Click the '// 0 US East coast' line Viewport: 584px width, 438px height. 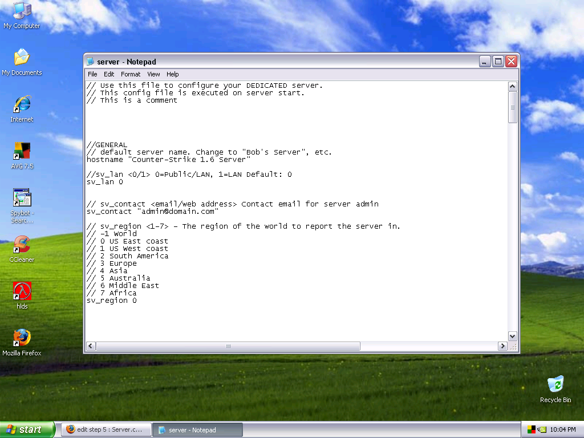click(x=127, y=241)
